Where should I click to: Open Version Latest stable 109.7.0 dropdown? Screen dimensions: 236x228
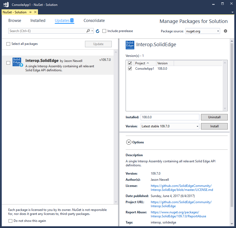click(170, 126)
